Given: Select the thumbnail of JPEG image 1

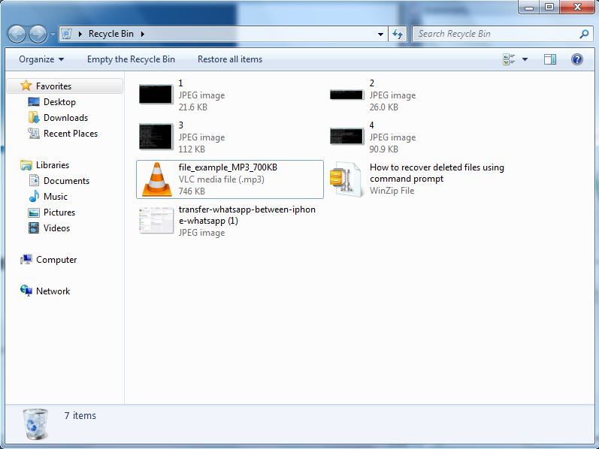Looking at the screenshot, I should click(x=156, y=95).
